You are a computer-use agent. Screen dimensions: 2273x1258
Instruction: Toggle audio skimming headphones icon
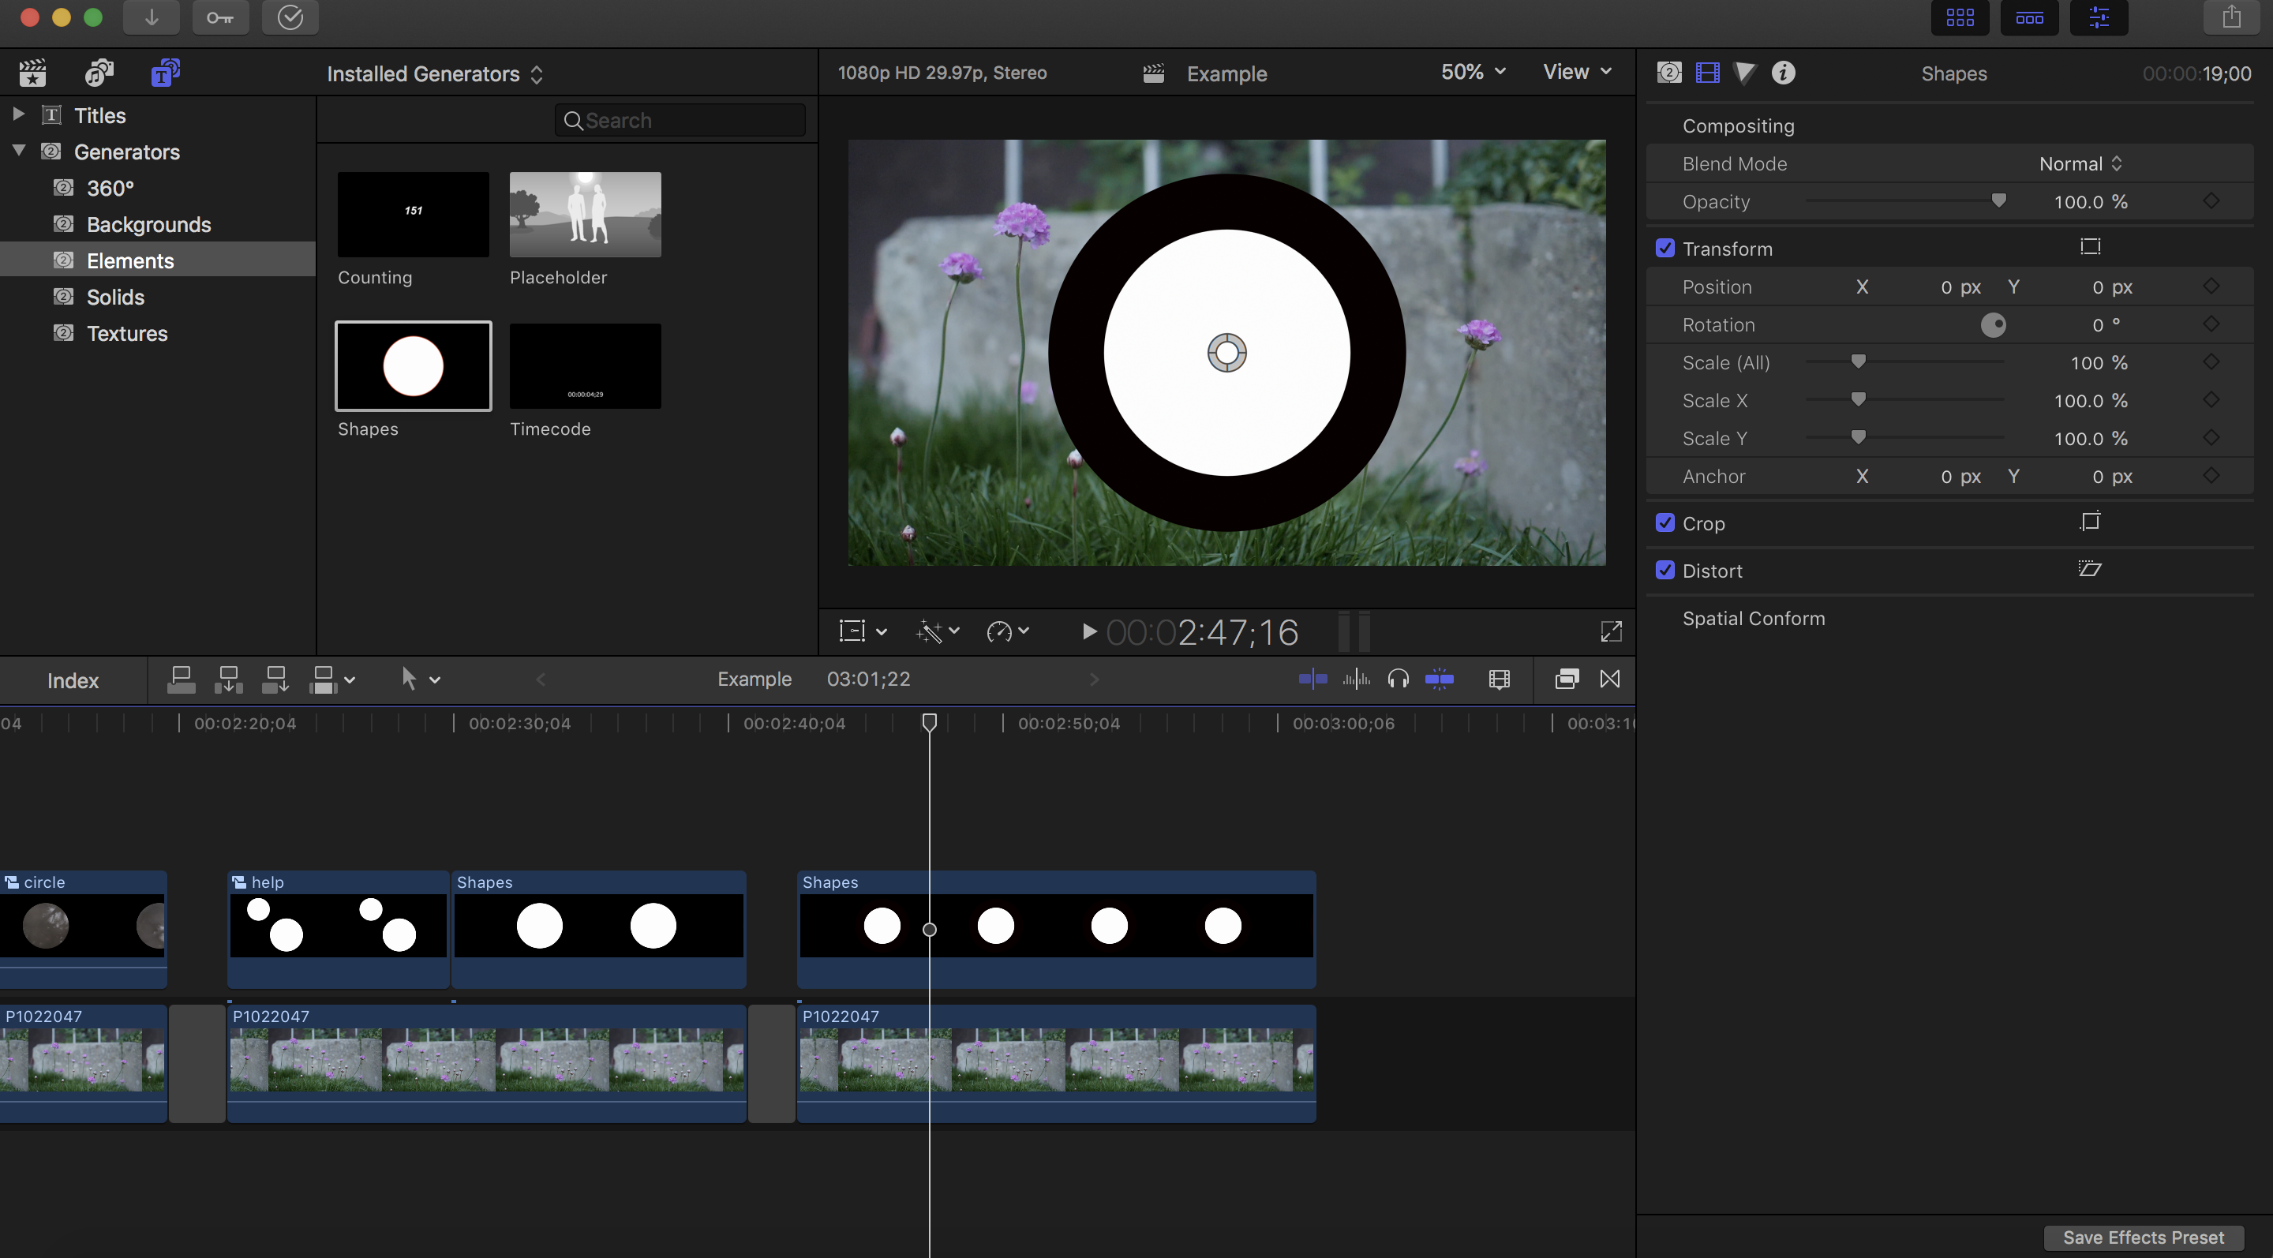[1398, 680]
